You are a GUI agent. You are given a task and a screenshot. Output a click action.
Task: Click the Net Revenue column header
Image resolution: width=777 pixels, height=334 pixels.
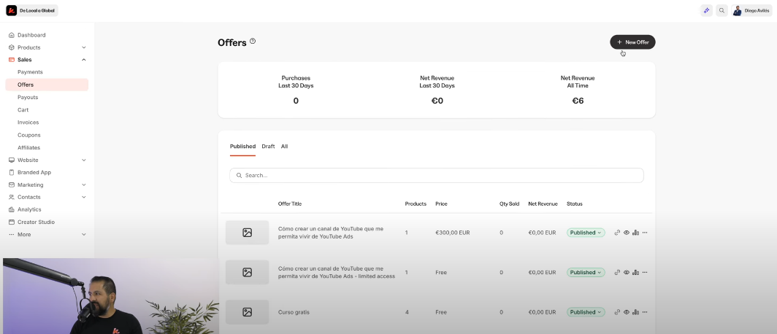click(543, 204)
